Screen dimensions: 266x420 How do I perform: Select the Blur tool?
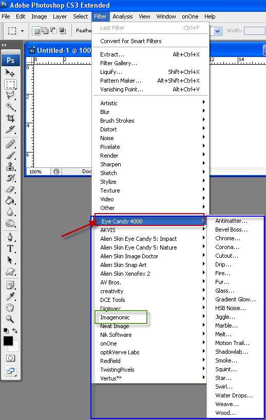click(10, 212)
